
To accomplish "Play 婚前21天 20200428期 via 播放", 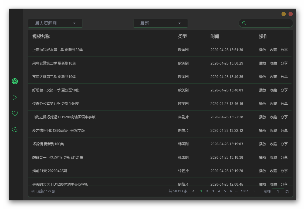I will point(262,171).
